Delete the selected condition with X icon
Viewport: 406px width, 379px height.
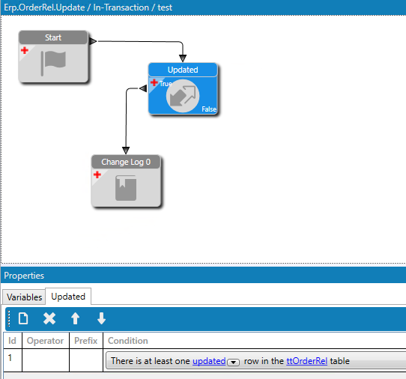click(49, 318)
